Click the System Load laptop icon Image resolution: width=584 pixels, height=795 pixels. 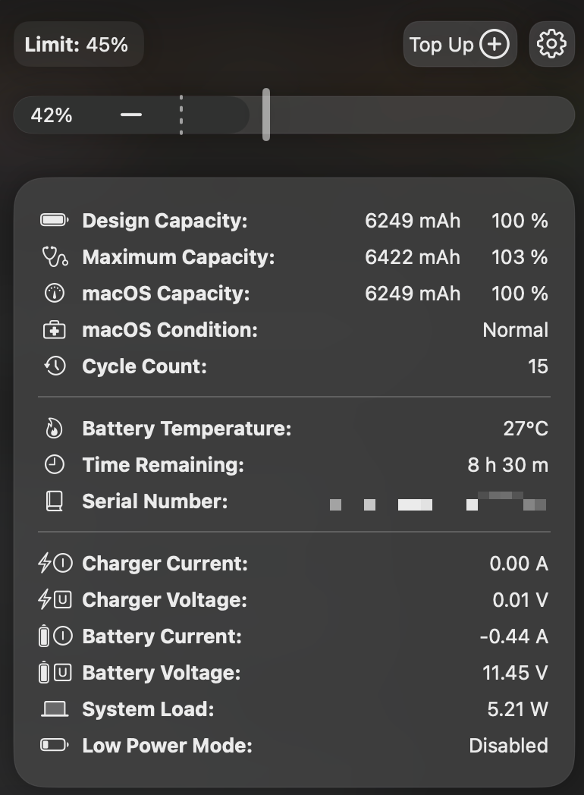tap(55, 709)
